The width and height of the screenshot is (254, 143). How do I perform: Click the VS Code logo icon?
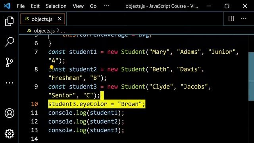click(x=7, y=6)
